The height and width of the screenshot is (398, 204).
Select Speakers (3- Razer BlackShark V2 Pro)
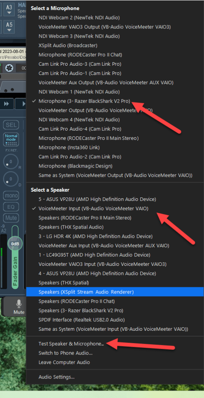coord(81,311)
